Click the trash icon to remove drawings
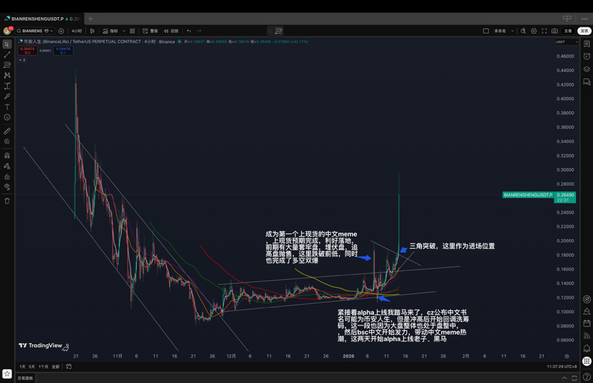The width and height of the screenshot is (593, 383). pos(7,200)
